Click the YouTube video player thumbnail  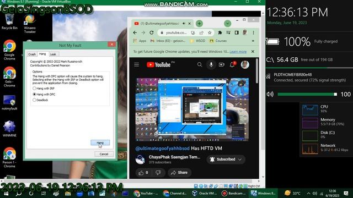[192, 109]
